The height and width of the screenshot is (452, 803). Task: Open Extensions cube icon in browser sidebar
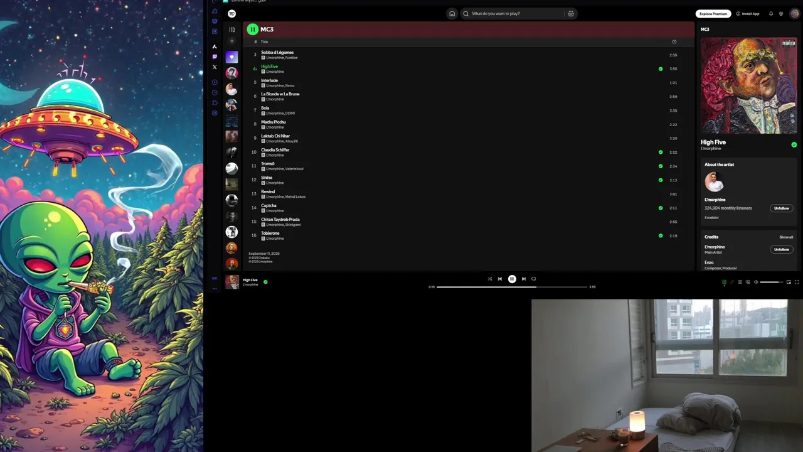[x=215, y=103]
